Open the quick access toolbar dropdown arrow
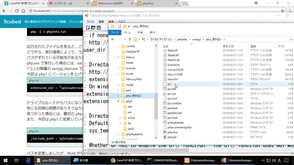The height and width of the screenshot is (165, 294). click(x=129, y=27)
